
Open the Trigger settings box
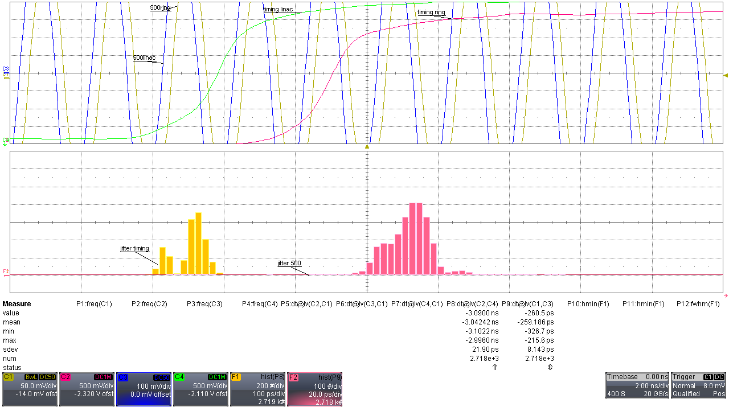pyautogui.click(x=698, y=385)
